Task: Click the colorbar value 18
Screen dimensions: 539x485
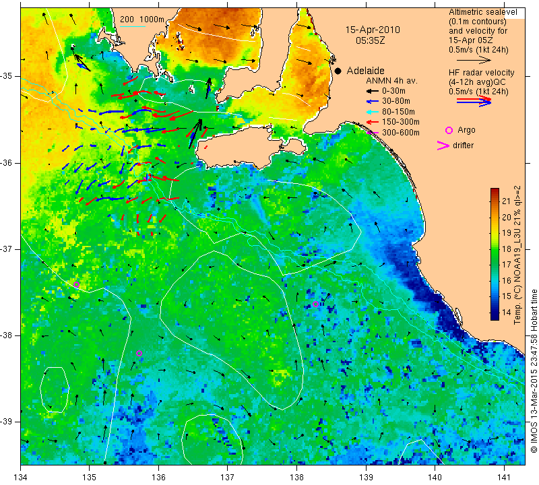Action: coord(507,249)
